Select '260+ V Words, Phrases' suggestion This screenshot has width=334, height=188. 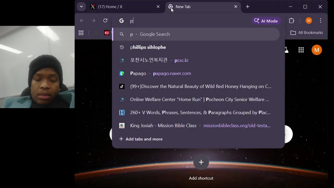point(196,113)
